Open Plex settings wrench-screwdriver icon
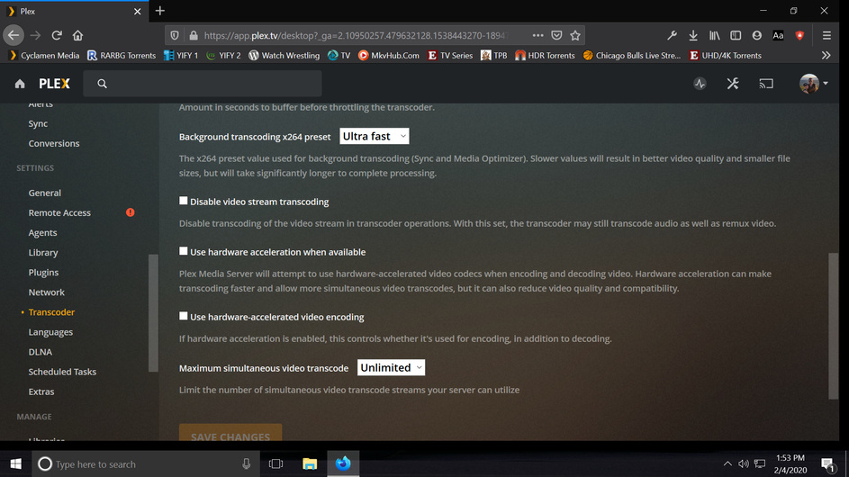 (733, 84)
